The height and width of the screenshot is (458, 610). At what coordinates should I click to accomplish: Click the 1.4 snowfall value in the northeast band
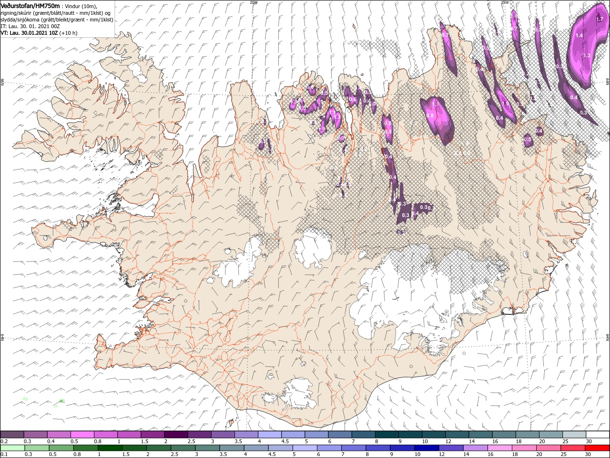[x=579, y=36]
